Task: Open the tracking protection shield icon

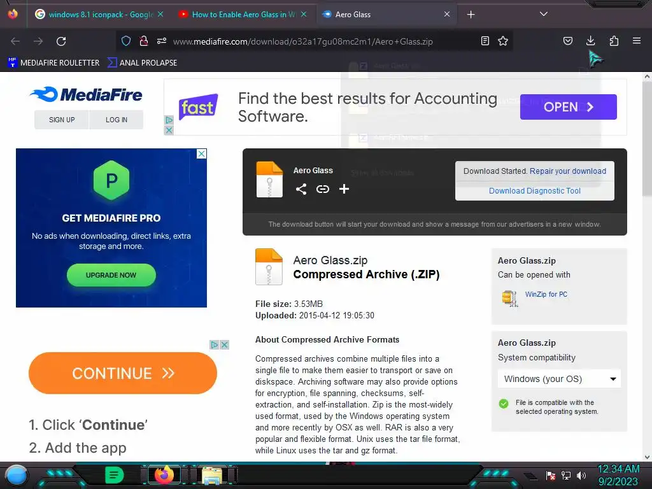Action: 126,41
